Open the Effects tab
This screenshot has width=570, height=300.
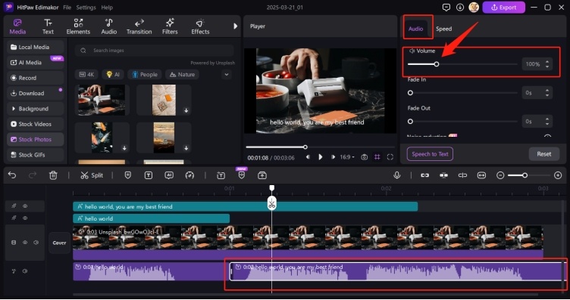coord(200,26)
